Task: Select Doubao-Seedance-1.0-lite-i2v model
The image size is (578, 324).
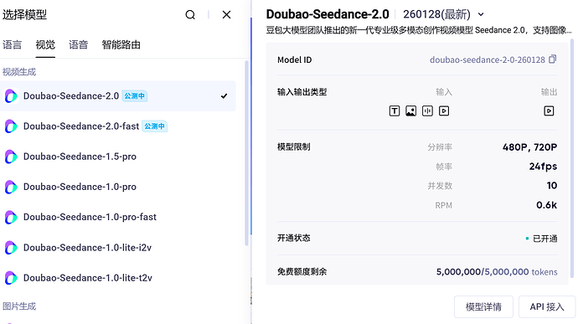Action: (x=118, y=247)
